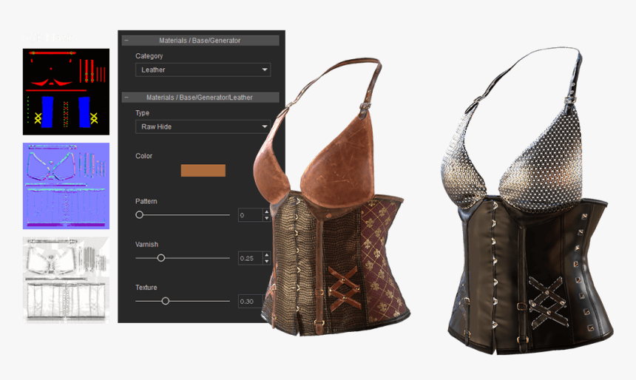Decrease Varnish value with down arrow
Screen dimensions: 636x380
tap(266, 261)
